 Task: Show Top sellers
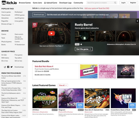(x=18, y=58)
